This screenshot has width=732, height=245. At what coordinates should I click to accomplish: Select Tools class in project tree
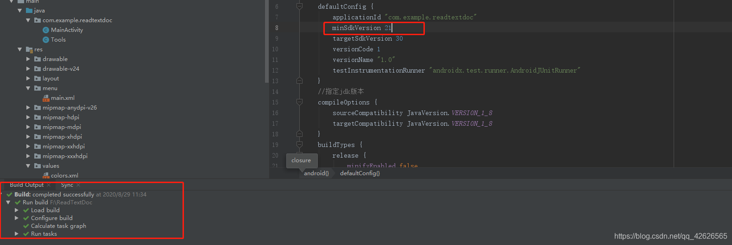point(58,40)
